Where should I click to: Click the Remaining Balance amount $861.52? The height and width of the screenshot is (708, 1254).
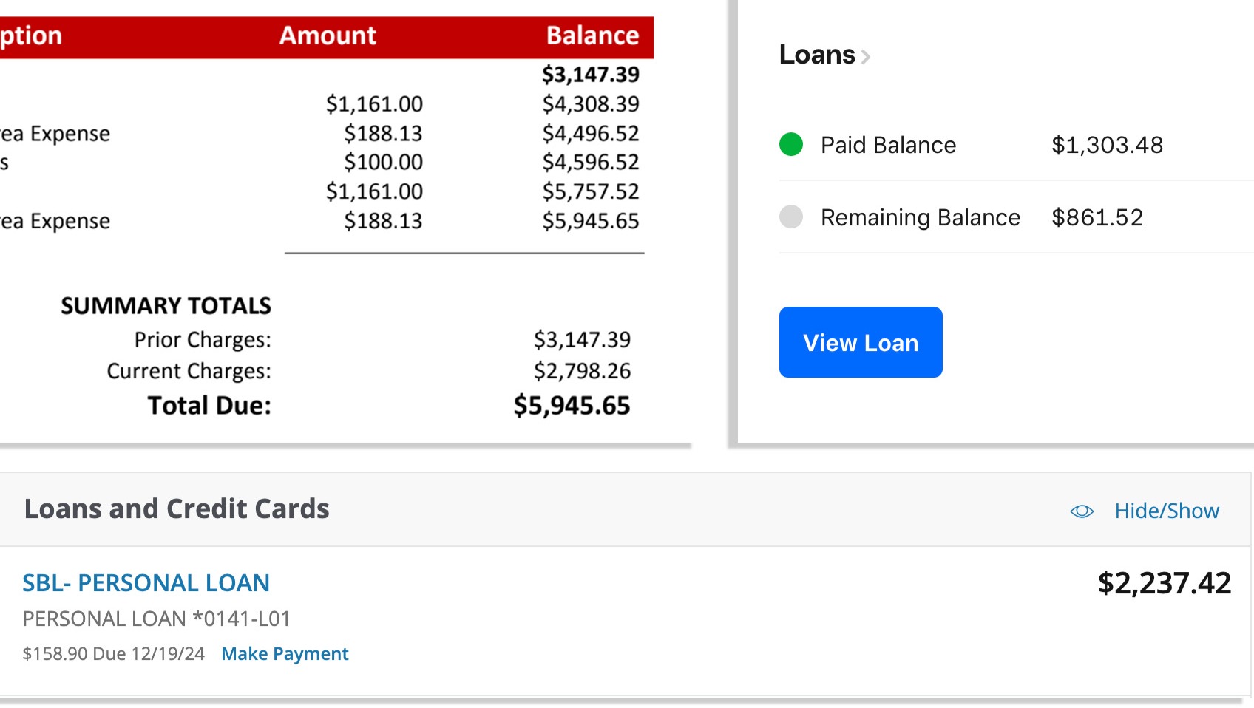(x=1097, y=217)
